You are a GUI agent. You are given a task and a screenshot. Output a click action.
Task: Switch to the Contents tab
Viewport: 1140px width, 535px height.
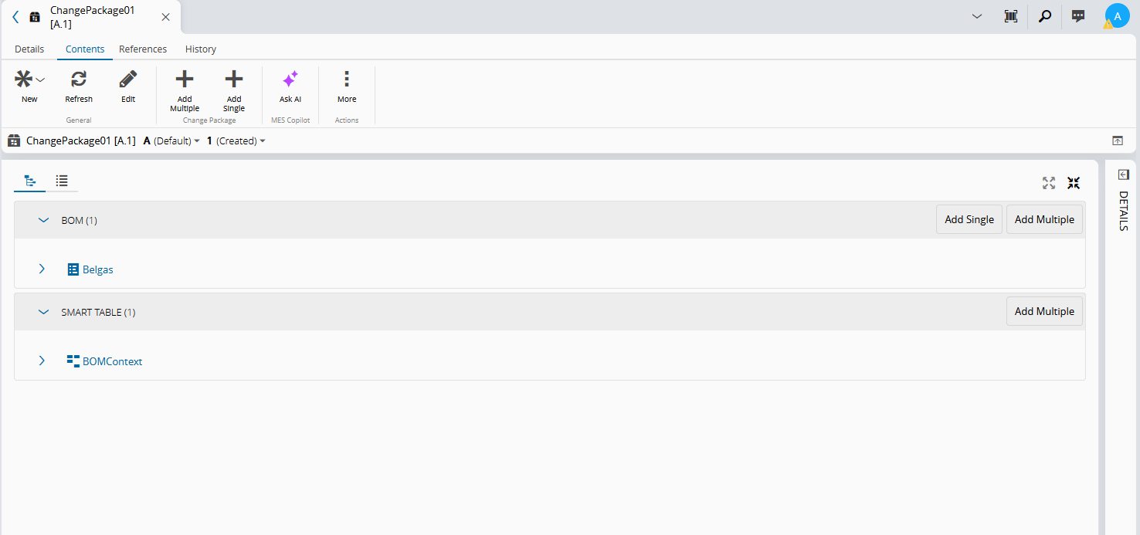tap(85, 49)
